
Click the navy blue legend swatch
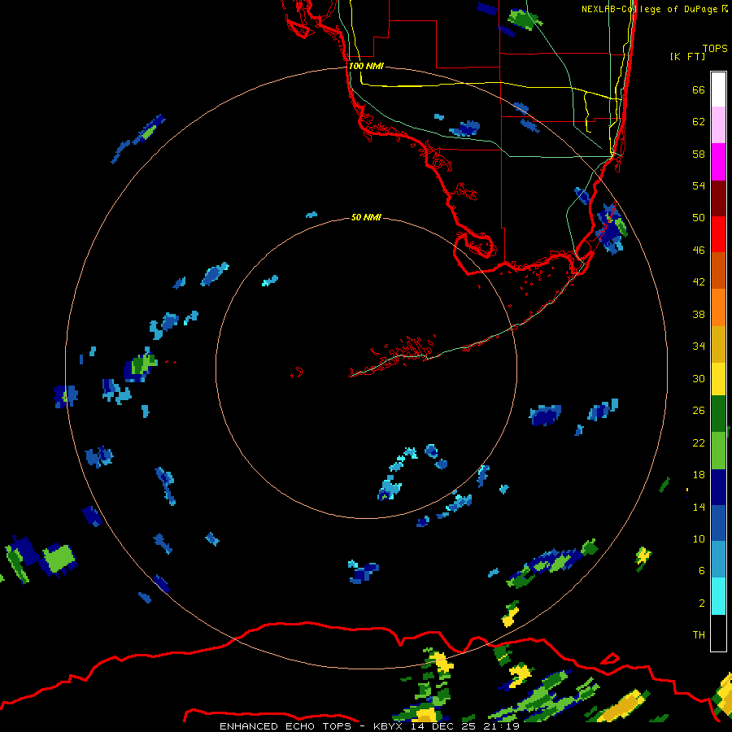[x=718, y=487]
